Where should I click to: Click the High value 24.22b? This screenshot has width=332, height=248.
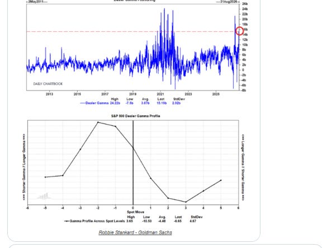click(115, 103)
